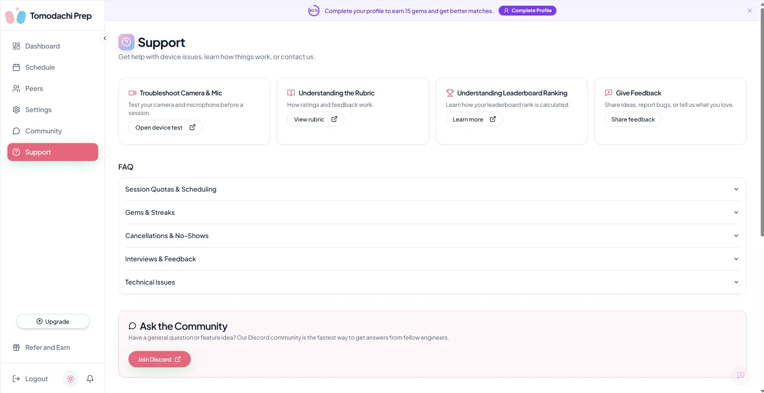764x393 pixels.
Task: Click the Join Discord button
Action: point(159,359)
